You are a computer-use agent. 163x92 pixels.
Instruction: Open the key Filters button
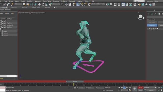click(151, 90)
